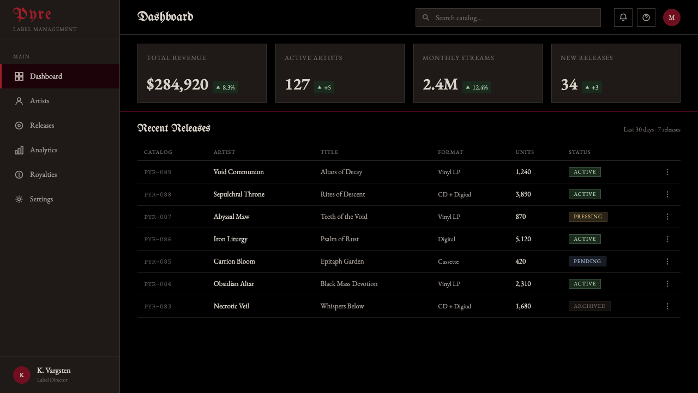Click the Settings gear icon
698x393 pixels.
(19, 199)
